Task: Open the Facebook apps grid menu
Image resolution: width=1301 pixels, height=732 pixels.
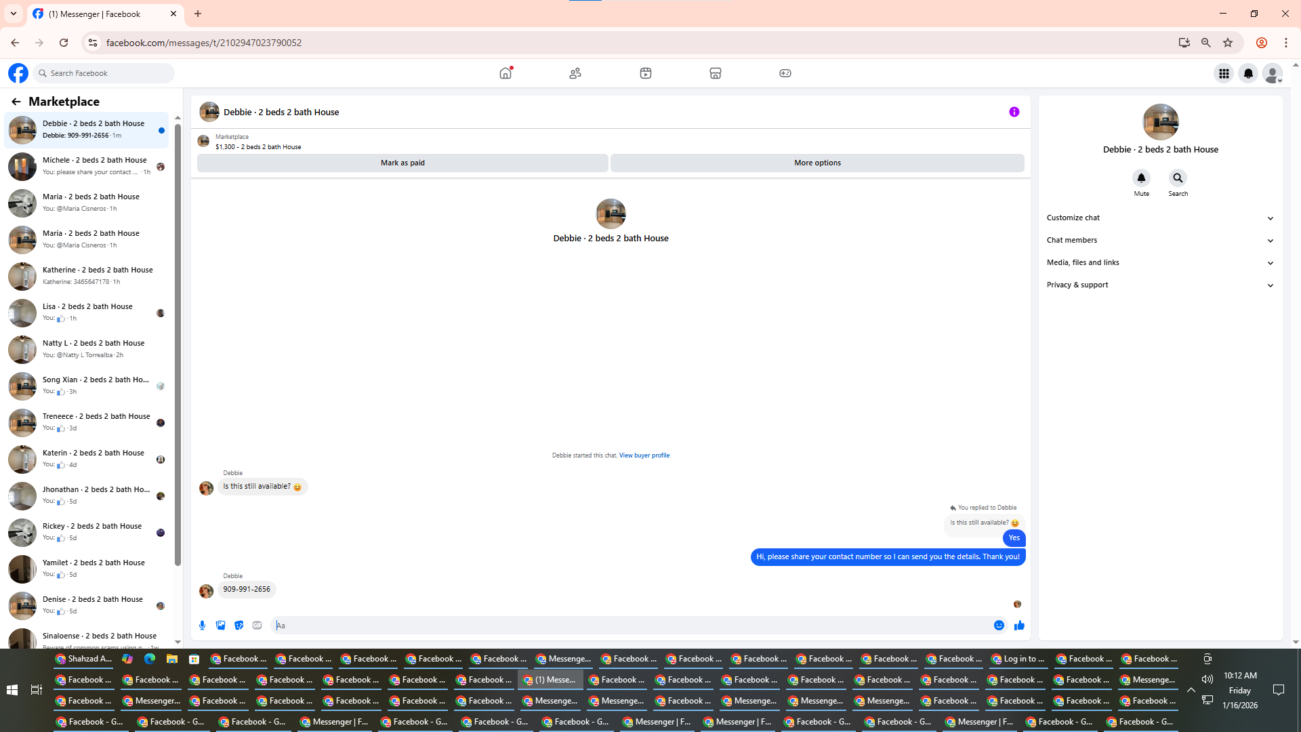Action: point(1224,73)
